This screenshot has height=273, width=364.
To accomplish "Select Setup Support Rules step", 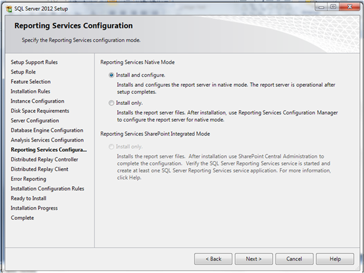I will (34, 62).
